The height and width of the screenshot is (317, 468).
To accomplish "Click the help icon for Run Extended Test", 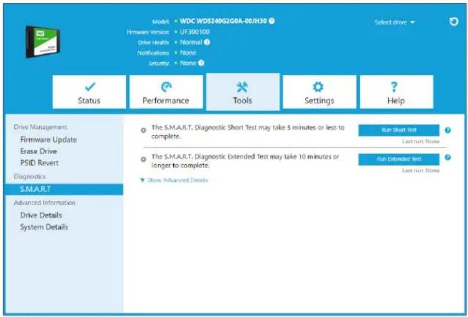I will tap(448, 157).
